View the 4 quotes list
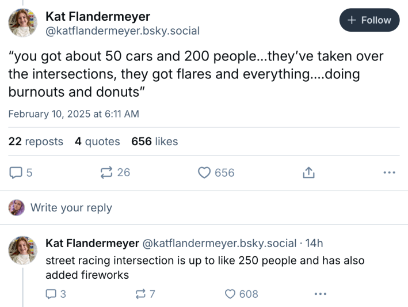408x307 pixels. point(97,141)
